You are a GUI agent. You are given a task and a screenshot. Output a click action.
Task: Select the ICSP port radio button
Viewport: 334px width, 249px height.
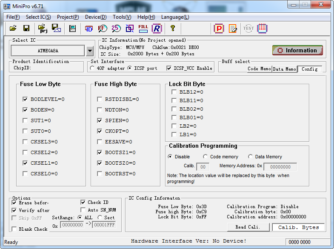(x=129, y=68)
